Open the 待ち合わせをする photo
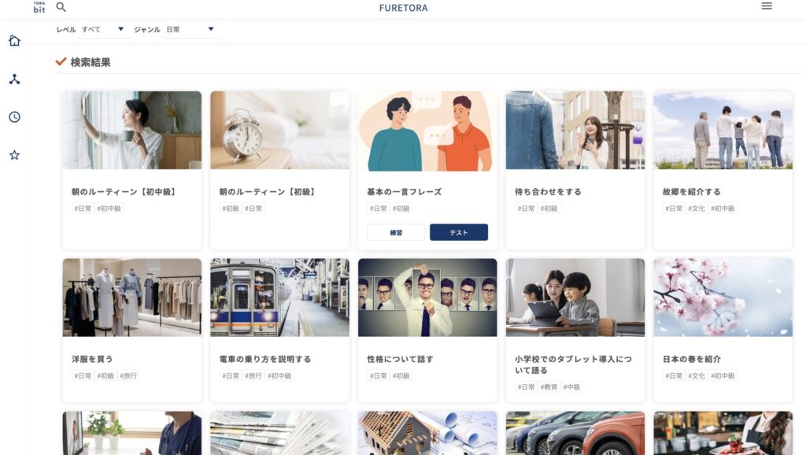 [x=575, y=131]
